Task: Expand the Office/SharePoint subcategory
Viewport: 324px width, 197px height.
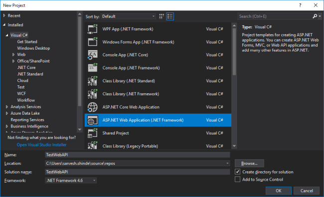Action: tap(13, 61)
